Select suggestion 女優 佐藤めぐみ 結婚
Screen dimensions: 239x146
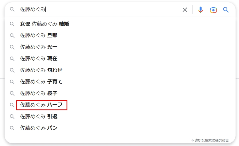point(45,24)
